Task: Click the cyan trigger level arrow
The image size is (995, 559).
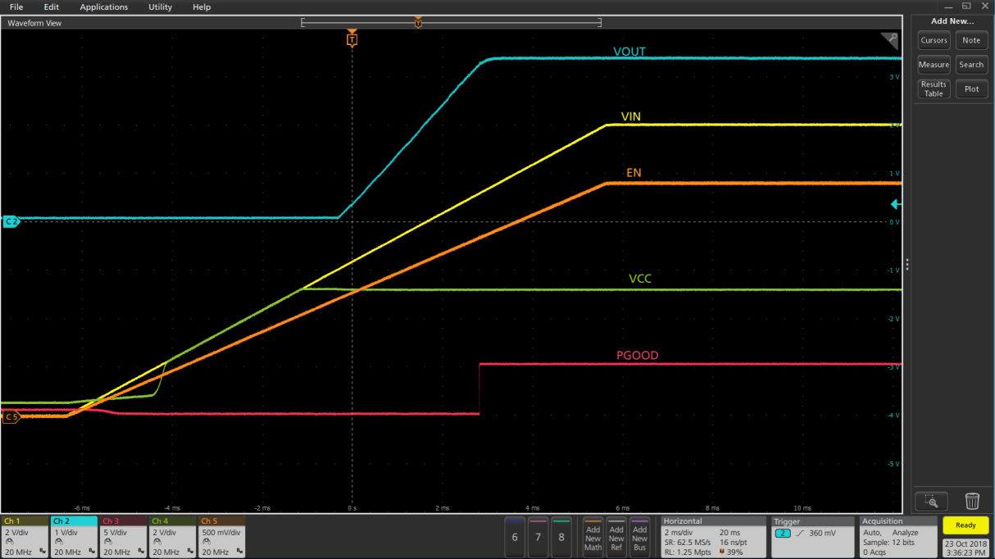Action: pos(896,204)
